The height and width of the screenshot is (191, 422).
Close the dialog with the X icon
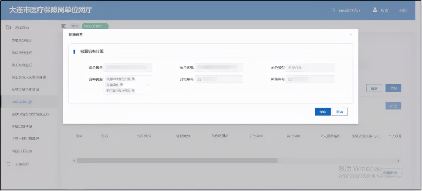351,35
